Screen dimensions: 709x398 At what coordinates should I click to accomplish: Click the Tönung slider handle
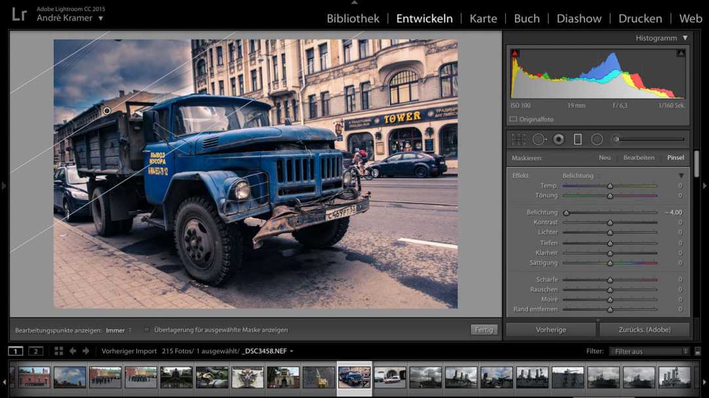610,196
